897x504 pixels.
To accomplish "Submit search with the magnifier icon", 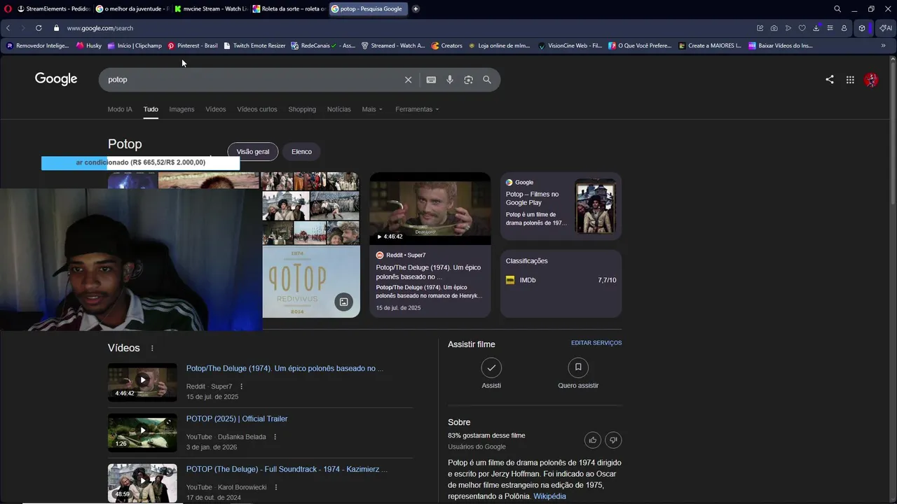I will coord(487,80).
